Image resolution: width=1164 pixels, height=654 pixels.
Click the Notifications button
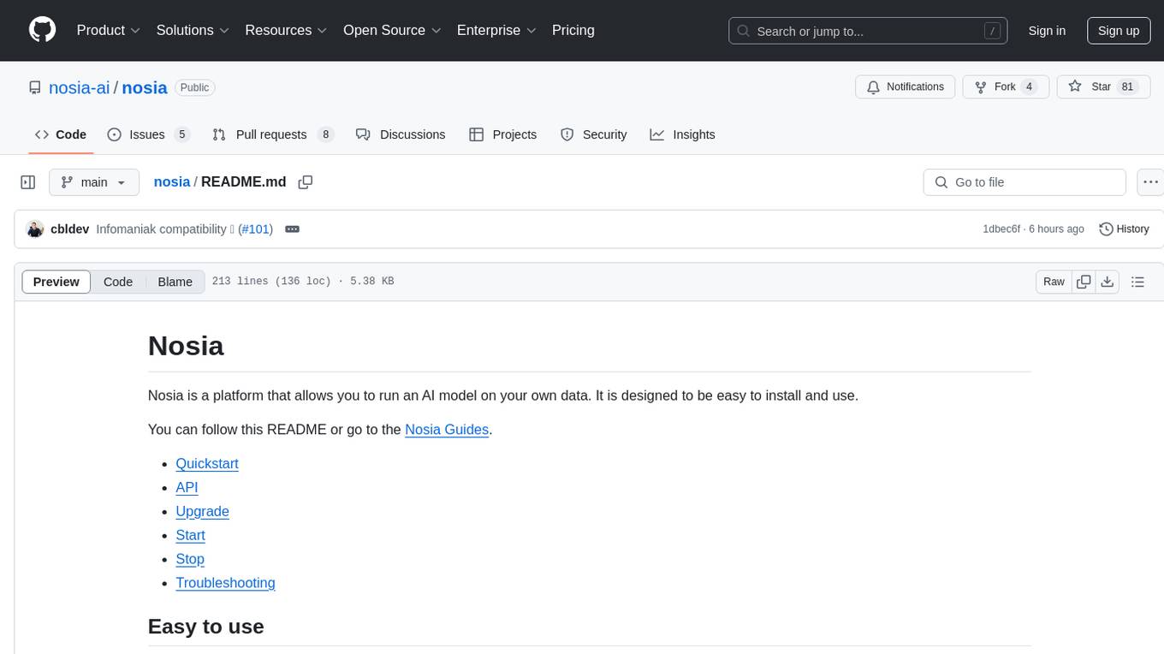906,86
